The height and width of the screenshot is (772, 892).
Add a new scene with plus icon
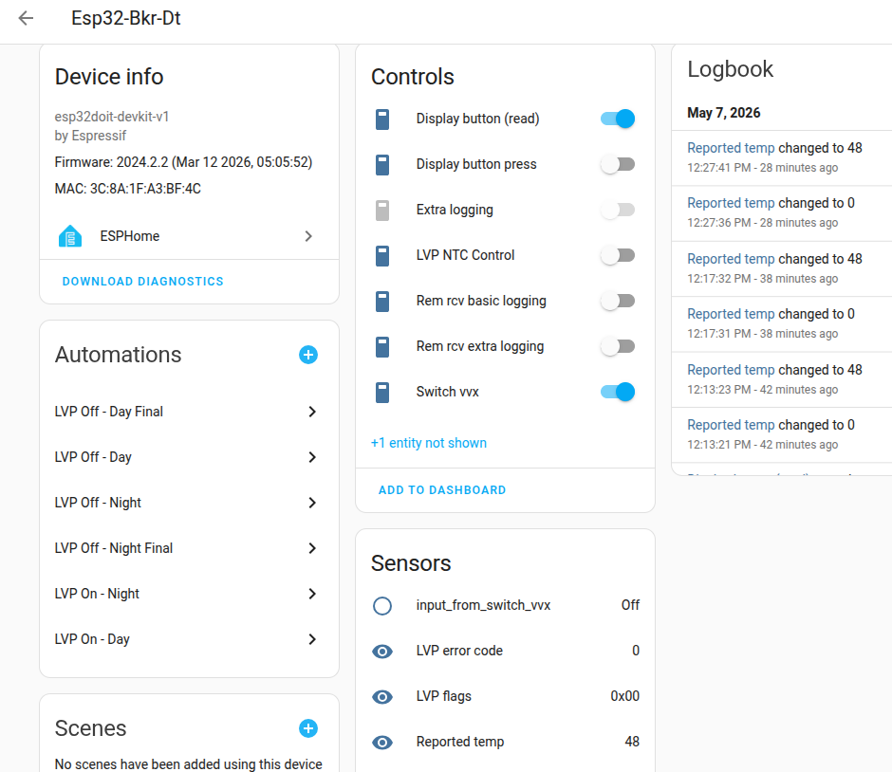[x=308, y=728]
